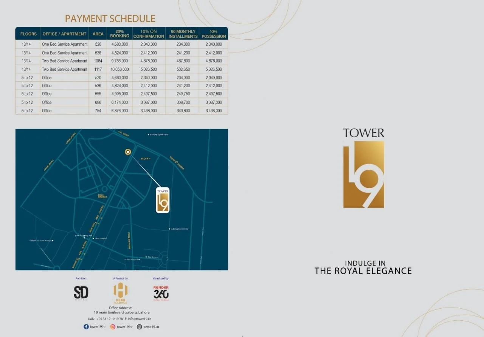Click the confirmation amount 3,438,000
Image resolution: width=484 pixels, height=337 pixels.
point(148,111)
